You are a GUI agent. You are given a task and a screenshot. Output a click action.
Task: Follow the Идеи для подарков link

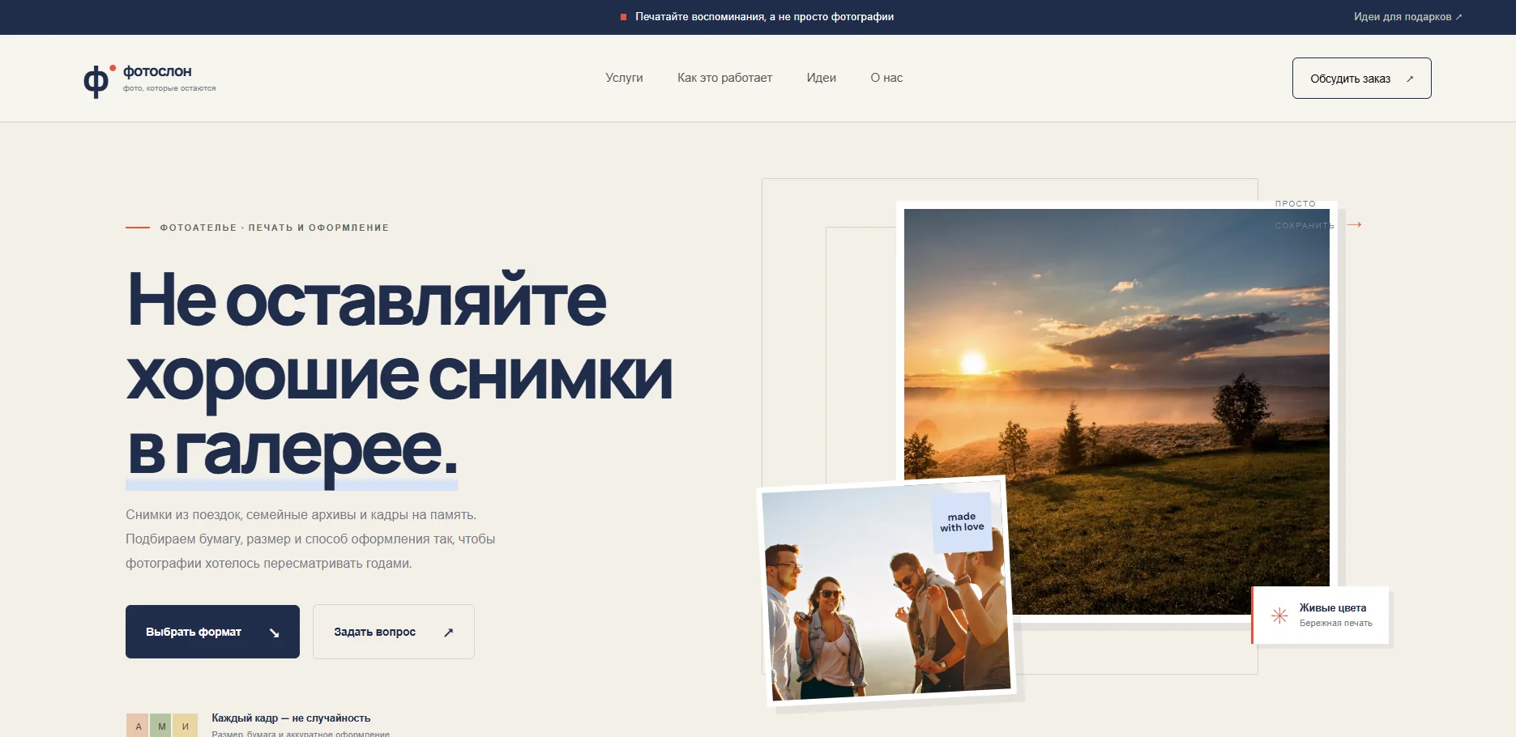[1407, 17]
